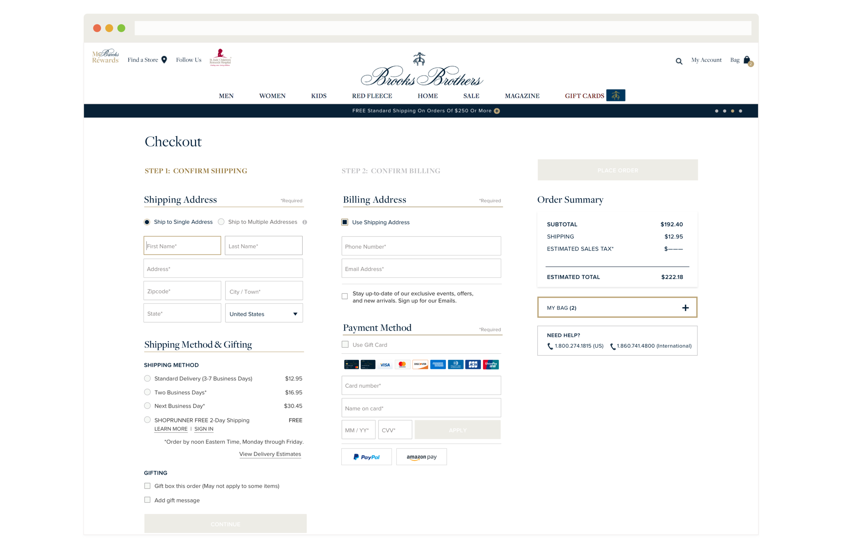The width and height of the screenshot is (842, 551).
Task: Open the search magnifier icon
Action: [x=679, y=61]
